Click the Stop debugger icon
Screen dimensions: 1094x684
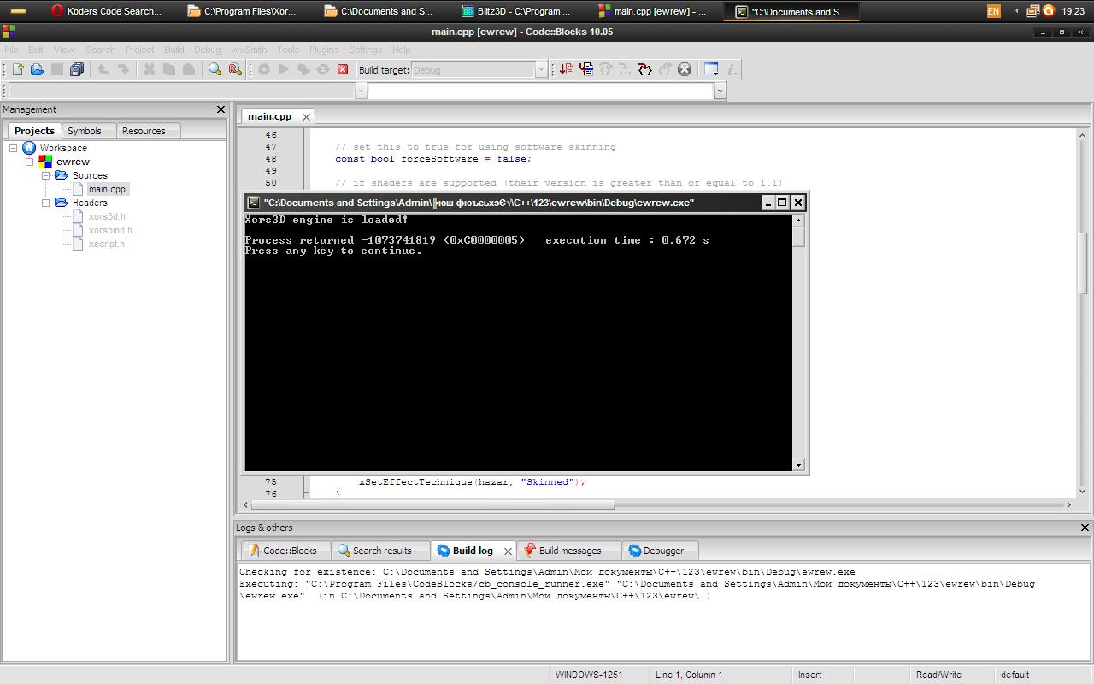(x=685, y=69)
